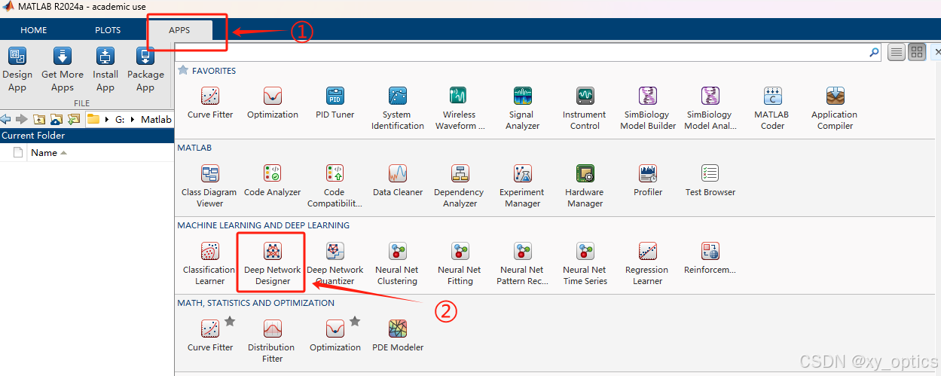
Task: Select the APPS tab
Action: (179, 30)
